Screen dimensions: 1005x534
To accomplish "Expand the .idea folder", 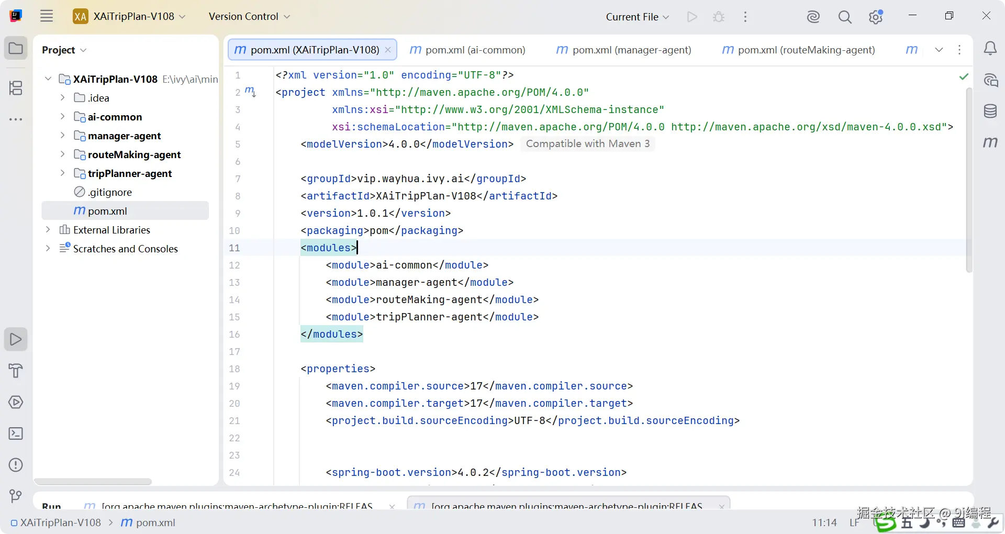I will point(63,98).
